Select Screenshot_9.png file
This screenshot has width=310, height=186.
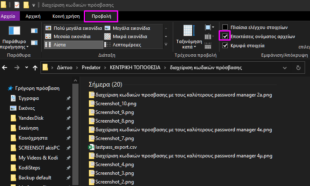pos(111,112)
